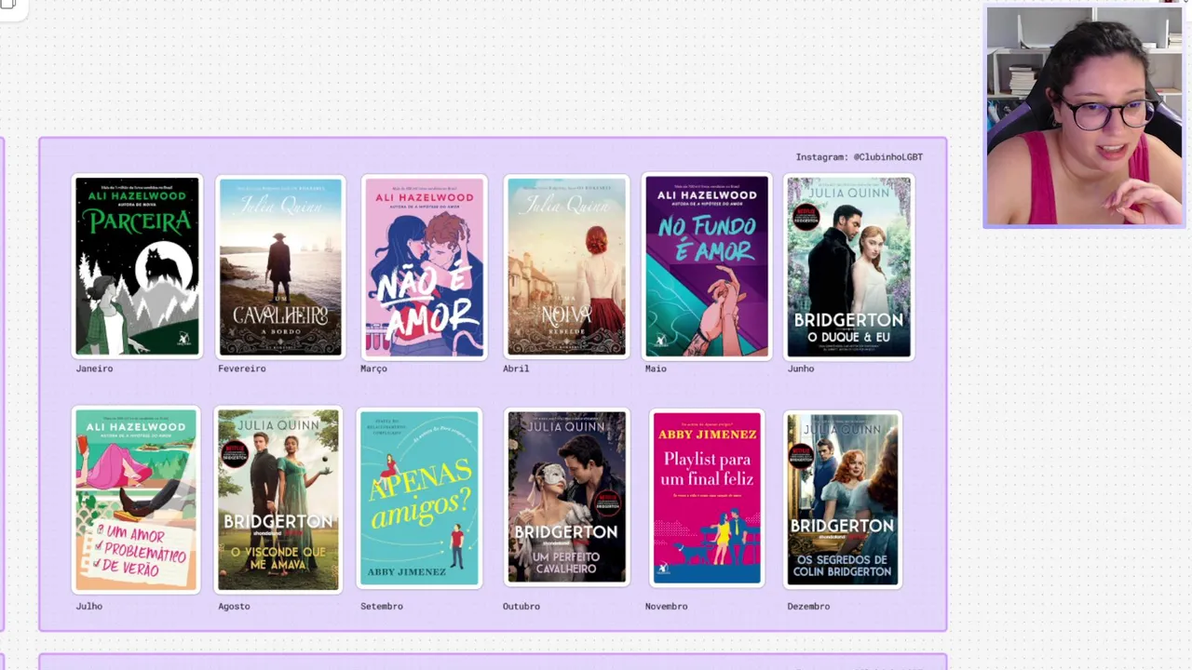Open Um Amor Problemático de Verão cover

[136, 500]
